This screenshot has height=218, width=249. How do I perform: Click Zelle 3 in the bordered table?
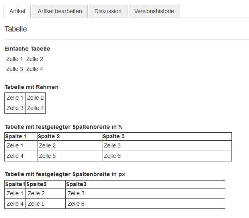pos(15,108)
